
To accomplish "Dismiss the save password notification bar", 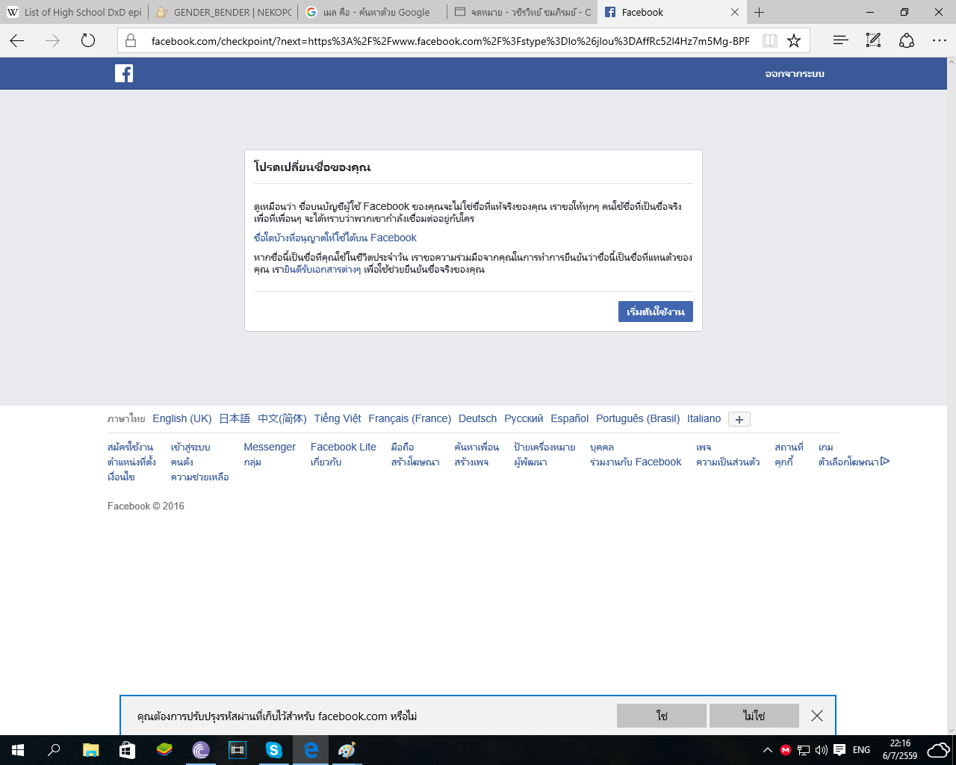I will pyautogui.click(x=817, y=716).
